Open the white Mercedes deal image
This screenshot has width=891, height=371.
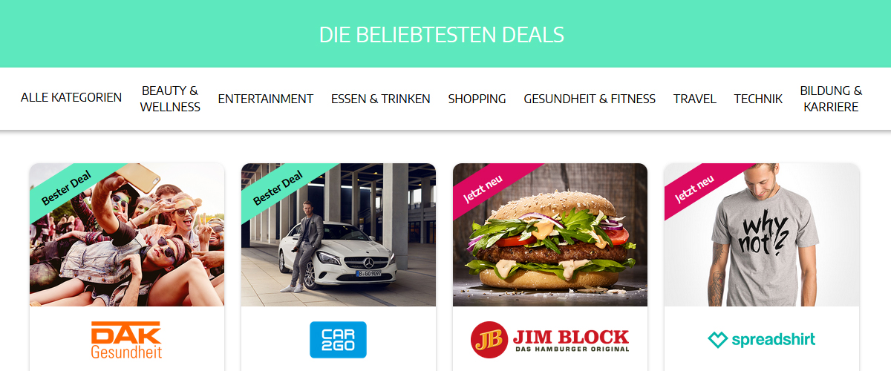click(x=339, y=234)
